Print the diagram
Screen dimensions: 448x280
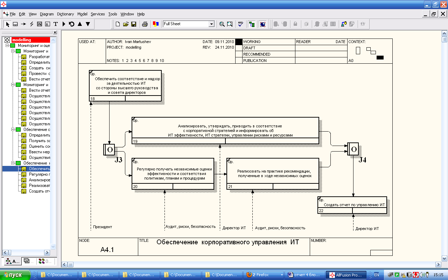[145, 24]
